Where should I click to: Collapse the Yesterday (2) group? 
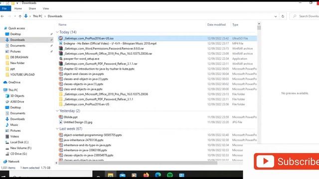pos(57,111)
